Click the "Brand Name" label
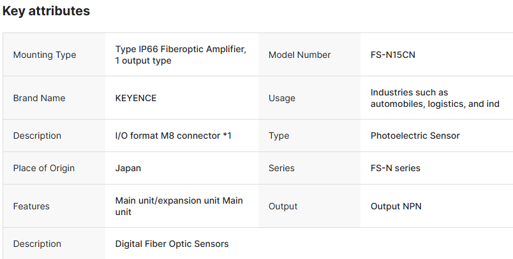The height and width of the screenshot is (259, 513). click(39, 98)
